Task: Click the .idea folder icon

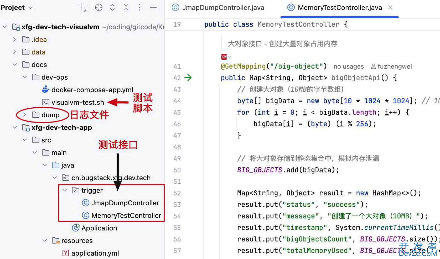Action: coord(26,39)
